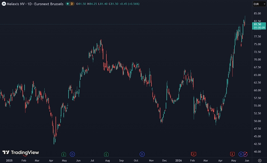Click the Sep label on time axis
Image resolution: width=267 pixels, height=163 pixels.
point(122,161)
